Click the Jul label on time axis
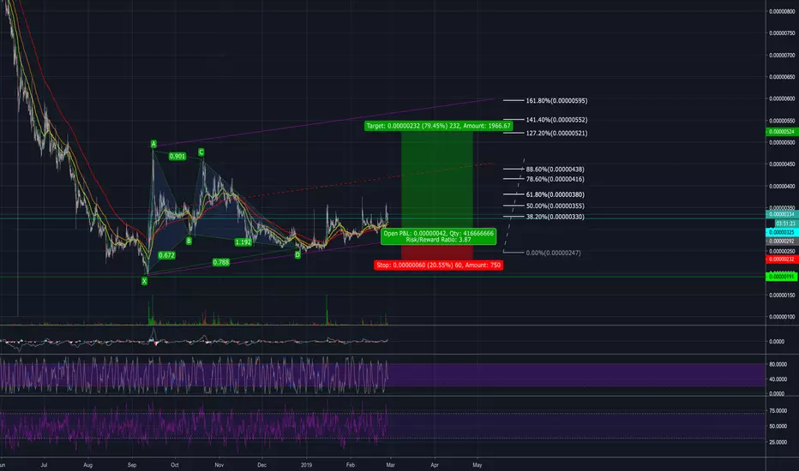Viewport: 799px width, 471px height. [x=44, y=465]
